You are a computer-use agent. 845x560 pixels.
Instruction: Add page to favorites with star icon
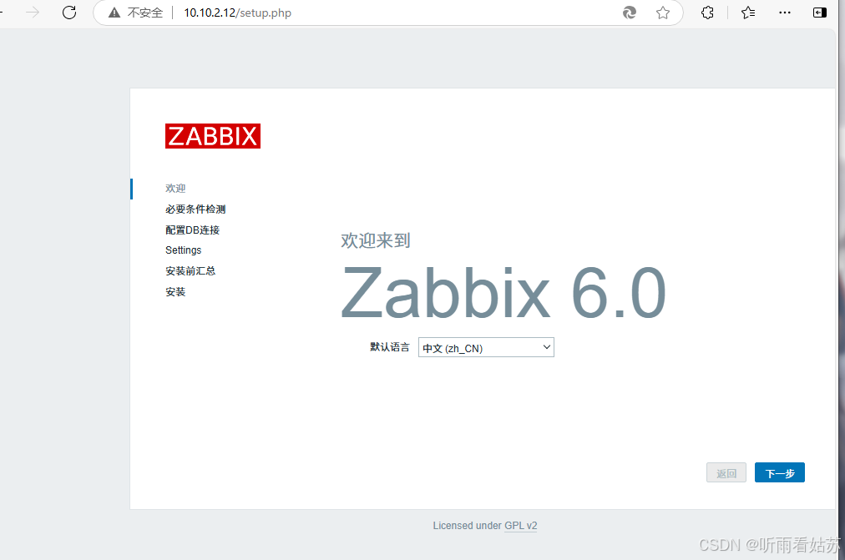click(663, 13)
